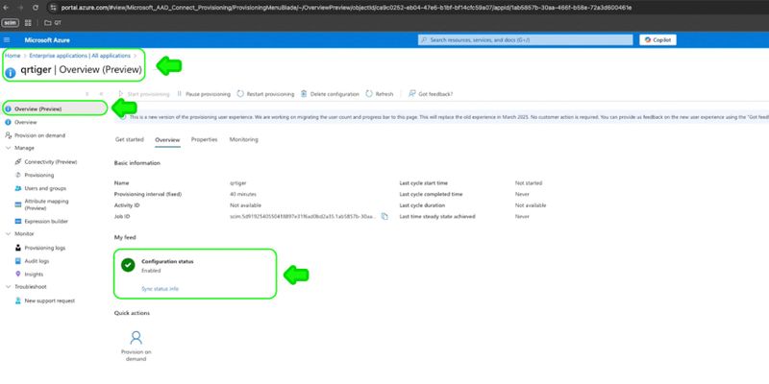This screenshot has height=384, width=769.
Task: Click the Restart provisioning circular arrow icon
Action: [x=240, y=93]
